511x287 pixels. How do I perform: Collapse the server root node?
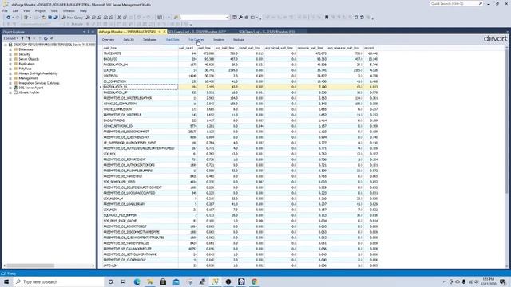coord(6,45)
